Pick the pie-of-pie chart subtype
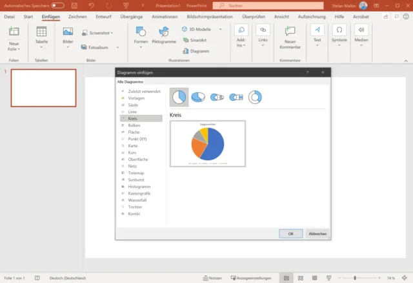413x283 pixels. pyautogui.click(x=217, y=97)
